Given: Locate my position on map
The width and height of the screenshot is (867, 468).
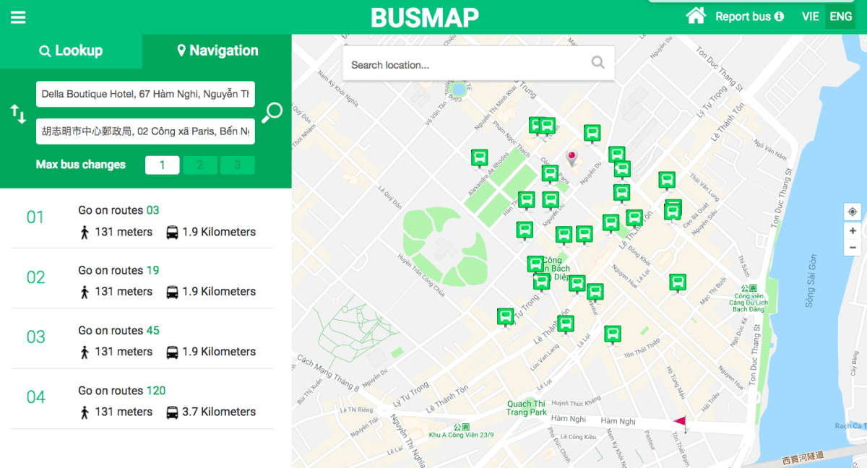Looking at the screenshot, I should (853, 212).
